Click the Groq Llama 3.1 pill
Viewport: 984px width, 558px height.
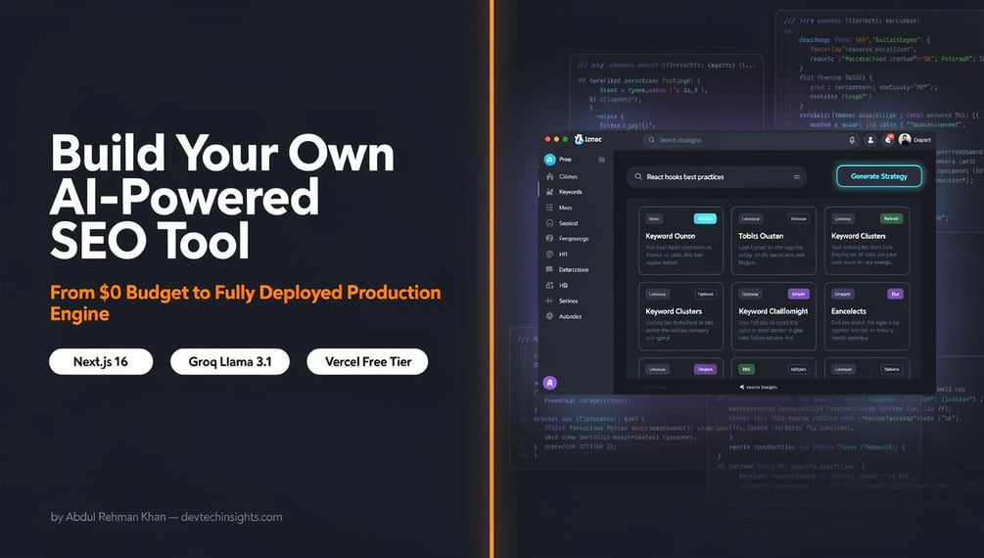point(230,361)
